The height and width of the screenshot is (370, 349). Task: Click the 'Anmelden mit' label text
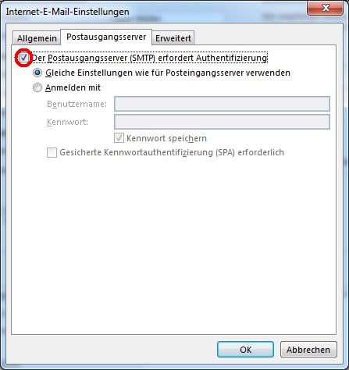pos(73,87)
